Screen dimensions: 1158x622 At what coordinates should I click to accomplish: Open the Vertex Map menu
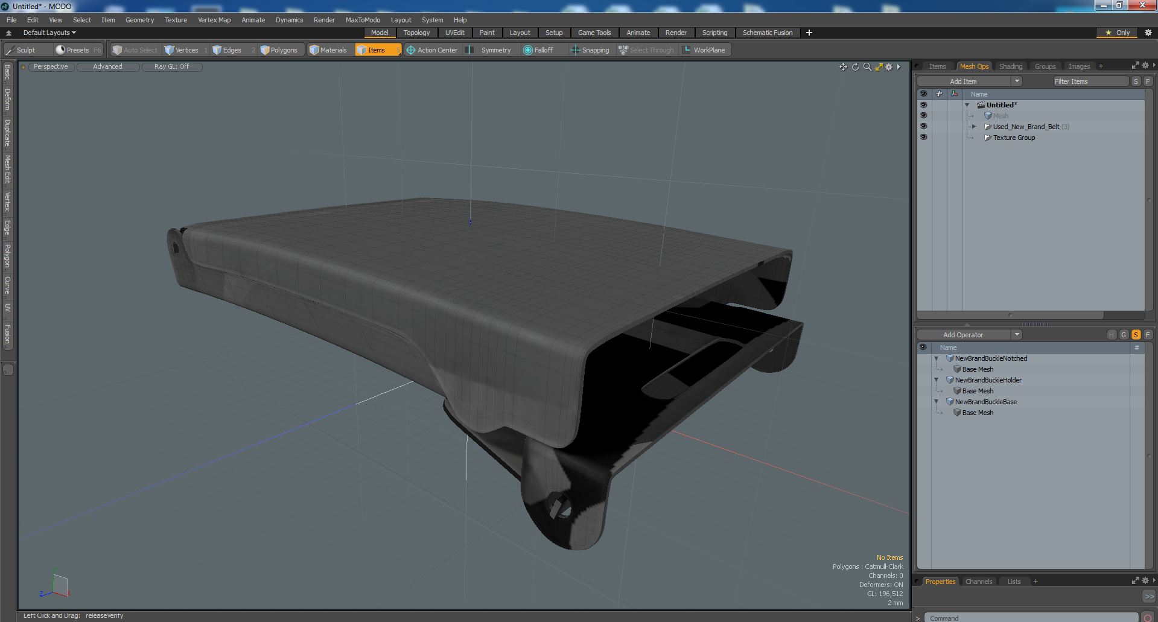(x=214, y=20)
